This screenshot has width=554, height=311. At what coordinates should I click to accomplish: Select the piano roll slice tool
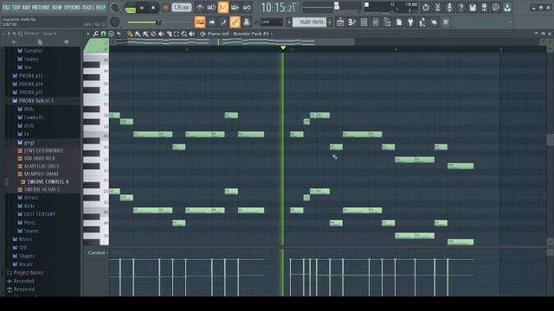[x=169, y=34]
